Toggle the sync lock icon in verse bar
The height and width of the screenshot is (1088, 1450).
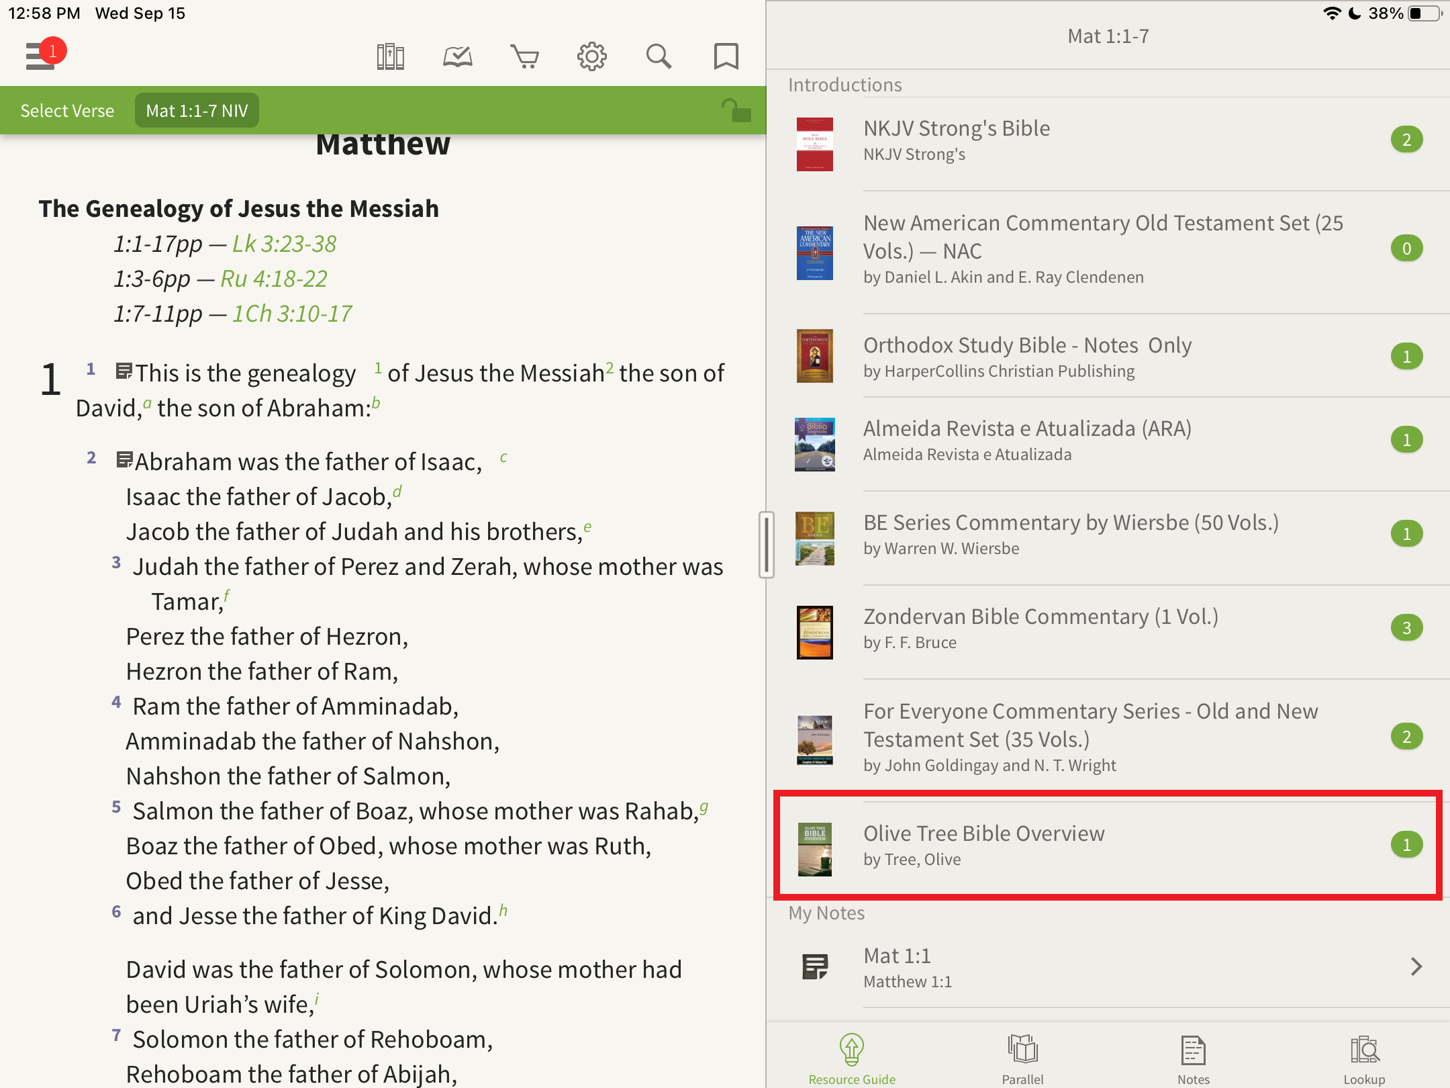pyautogui.click(x=736, y=110)
